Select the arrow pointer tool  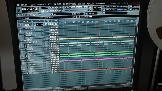(x=46, y=24)
